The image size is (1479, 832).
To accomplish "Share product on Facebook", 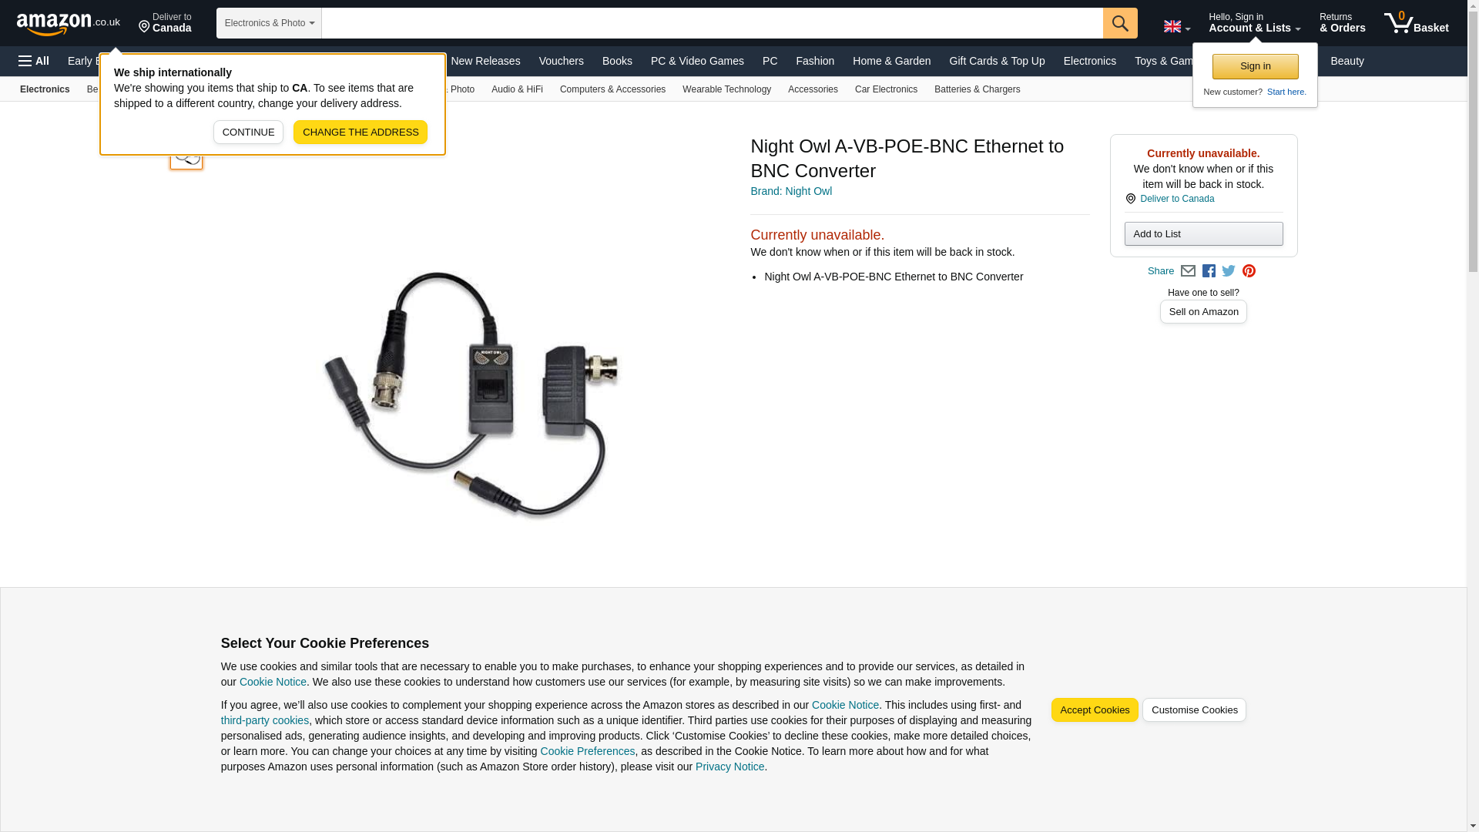I will point(1209,271).
